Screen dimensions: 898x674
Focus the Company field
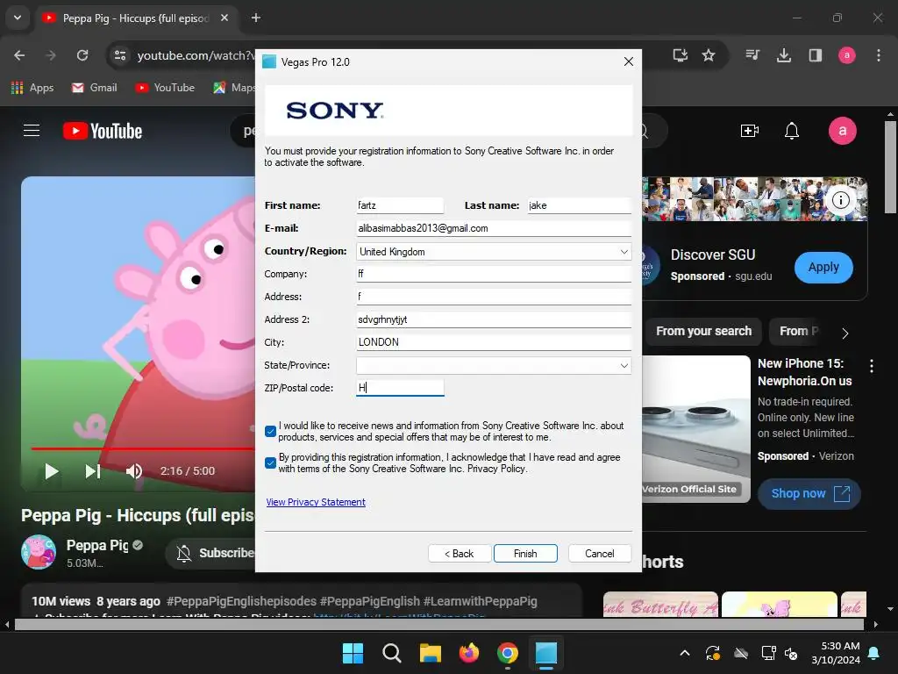pyautogui.click(x=494, y=274)
